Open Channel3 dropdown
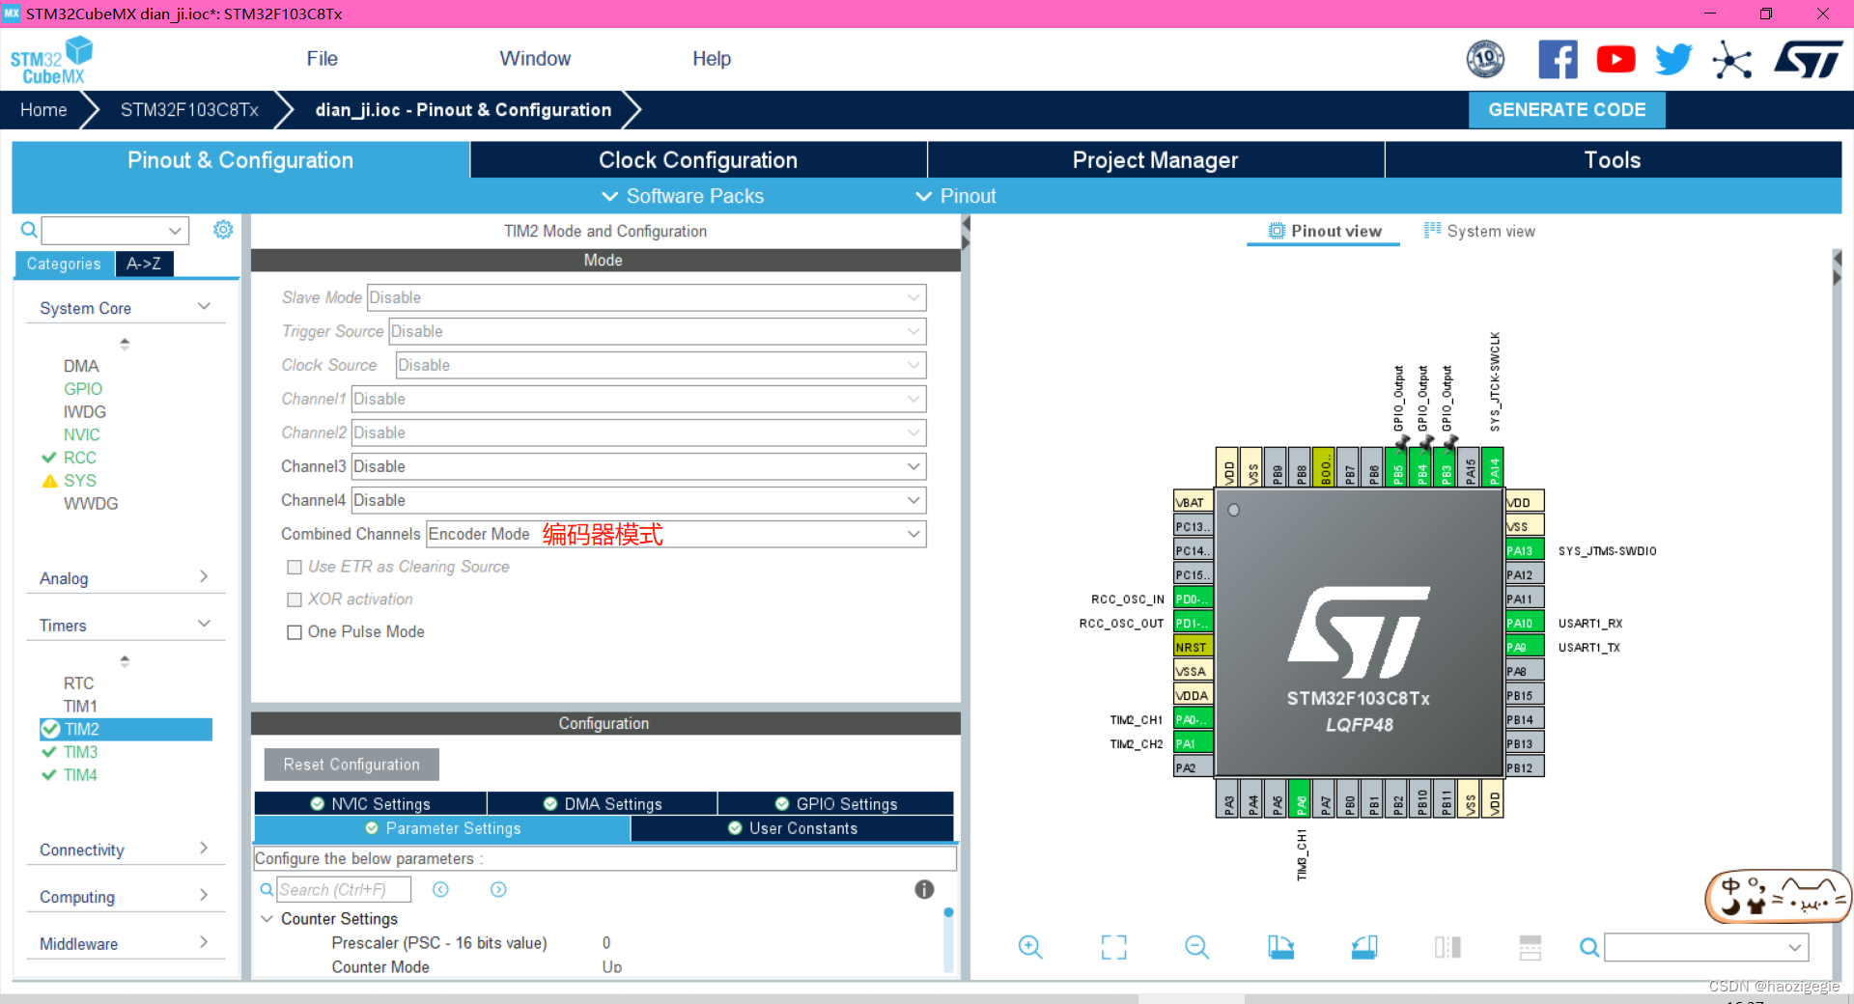 point(638,466)
